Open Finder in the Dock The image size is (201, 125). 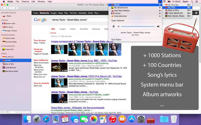coord(27,119)
